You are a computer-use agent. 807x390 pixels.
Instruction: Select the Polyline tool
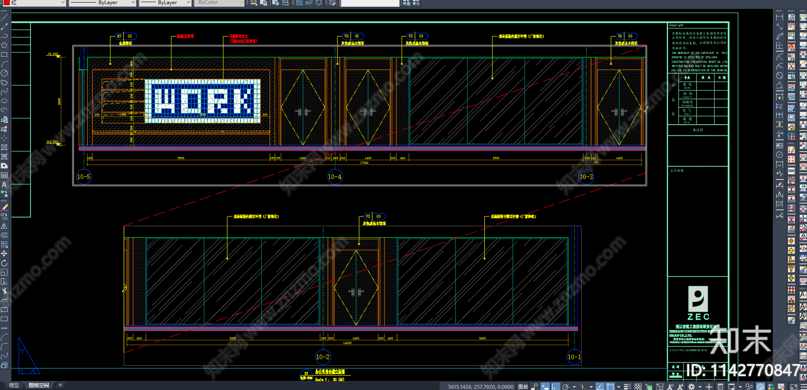tap(4, 36)
